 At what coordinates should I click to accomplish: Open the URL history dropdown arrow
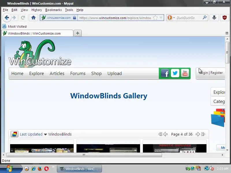(x=161, y=18)
